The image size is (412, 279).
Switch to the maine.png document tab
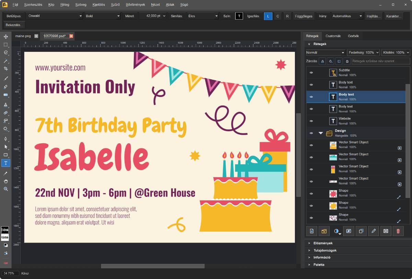coord(23,36)
